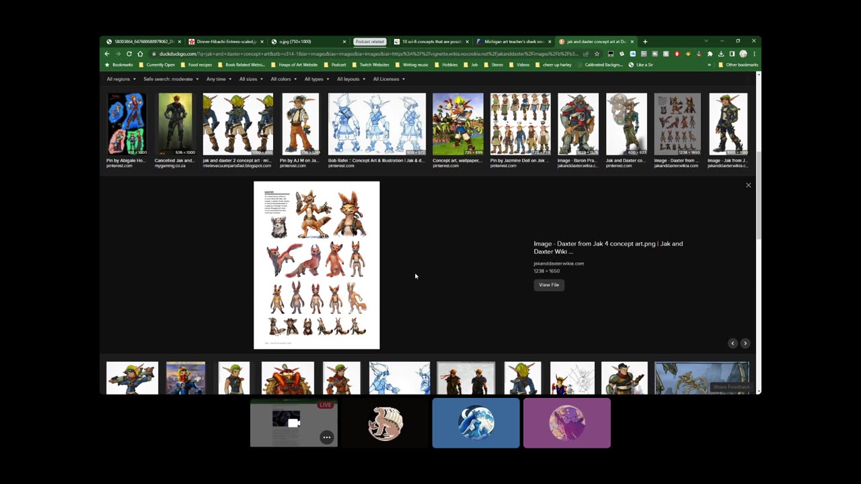
Task: Open the Chrome three-dot menu
Action: pos(754,54)
